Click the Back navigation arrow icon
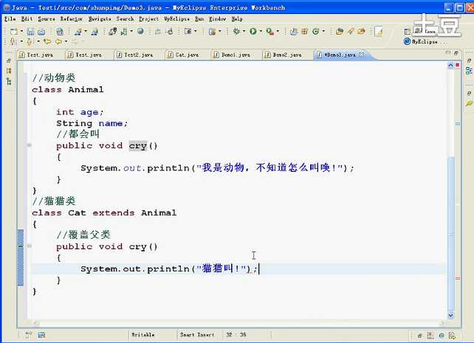This screenshot has height=343, width=474. click(x=58, y=41)
